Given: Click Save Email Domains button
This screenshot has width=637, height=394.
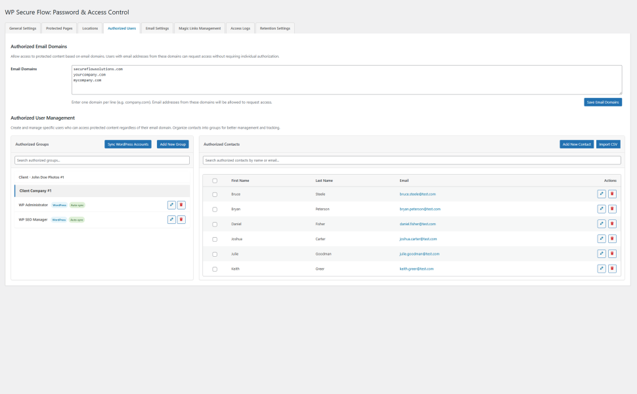Looking at the screenshot, I should 603,102.
